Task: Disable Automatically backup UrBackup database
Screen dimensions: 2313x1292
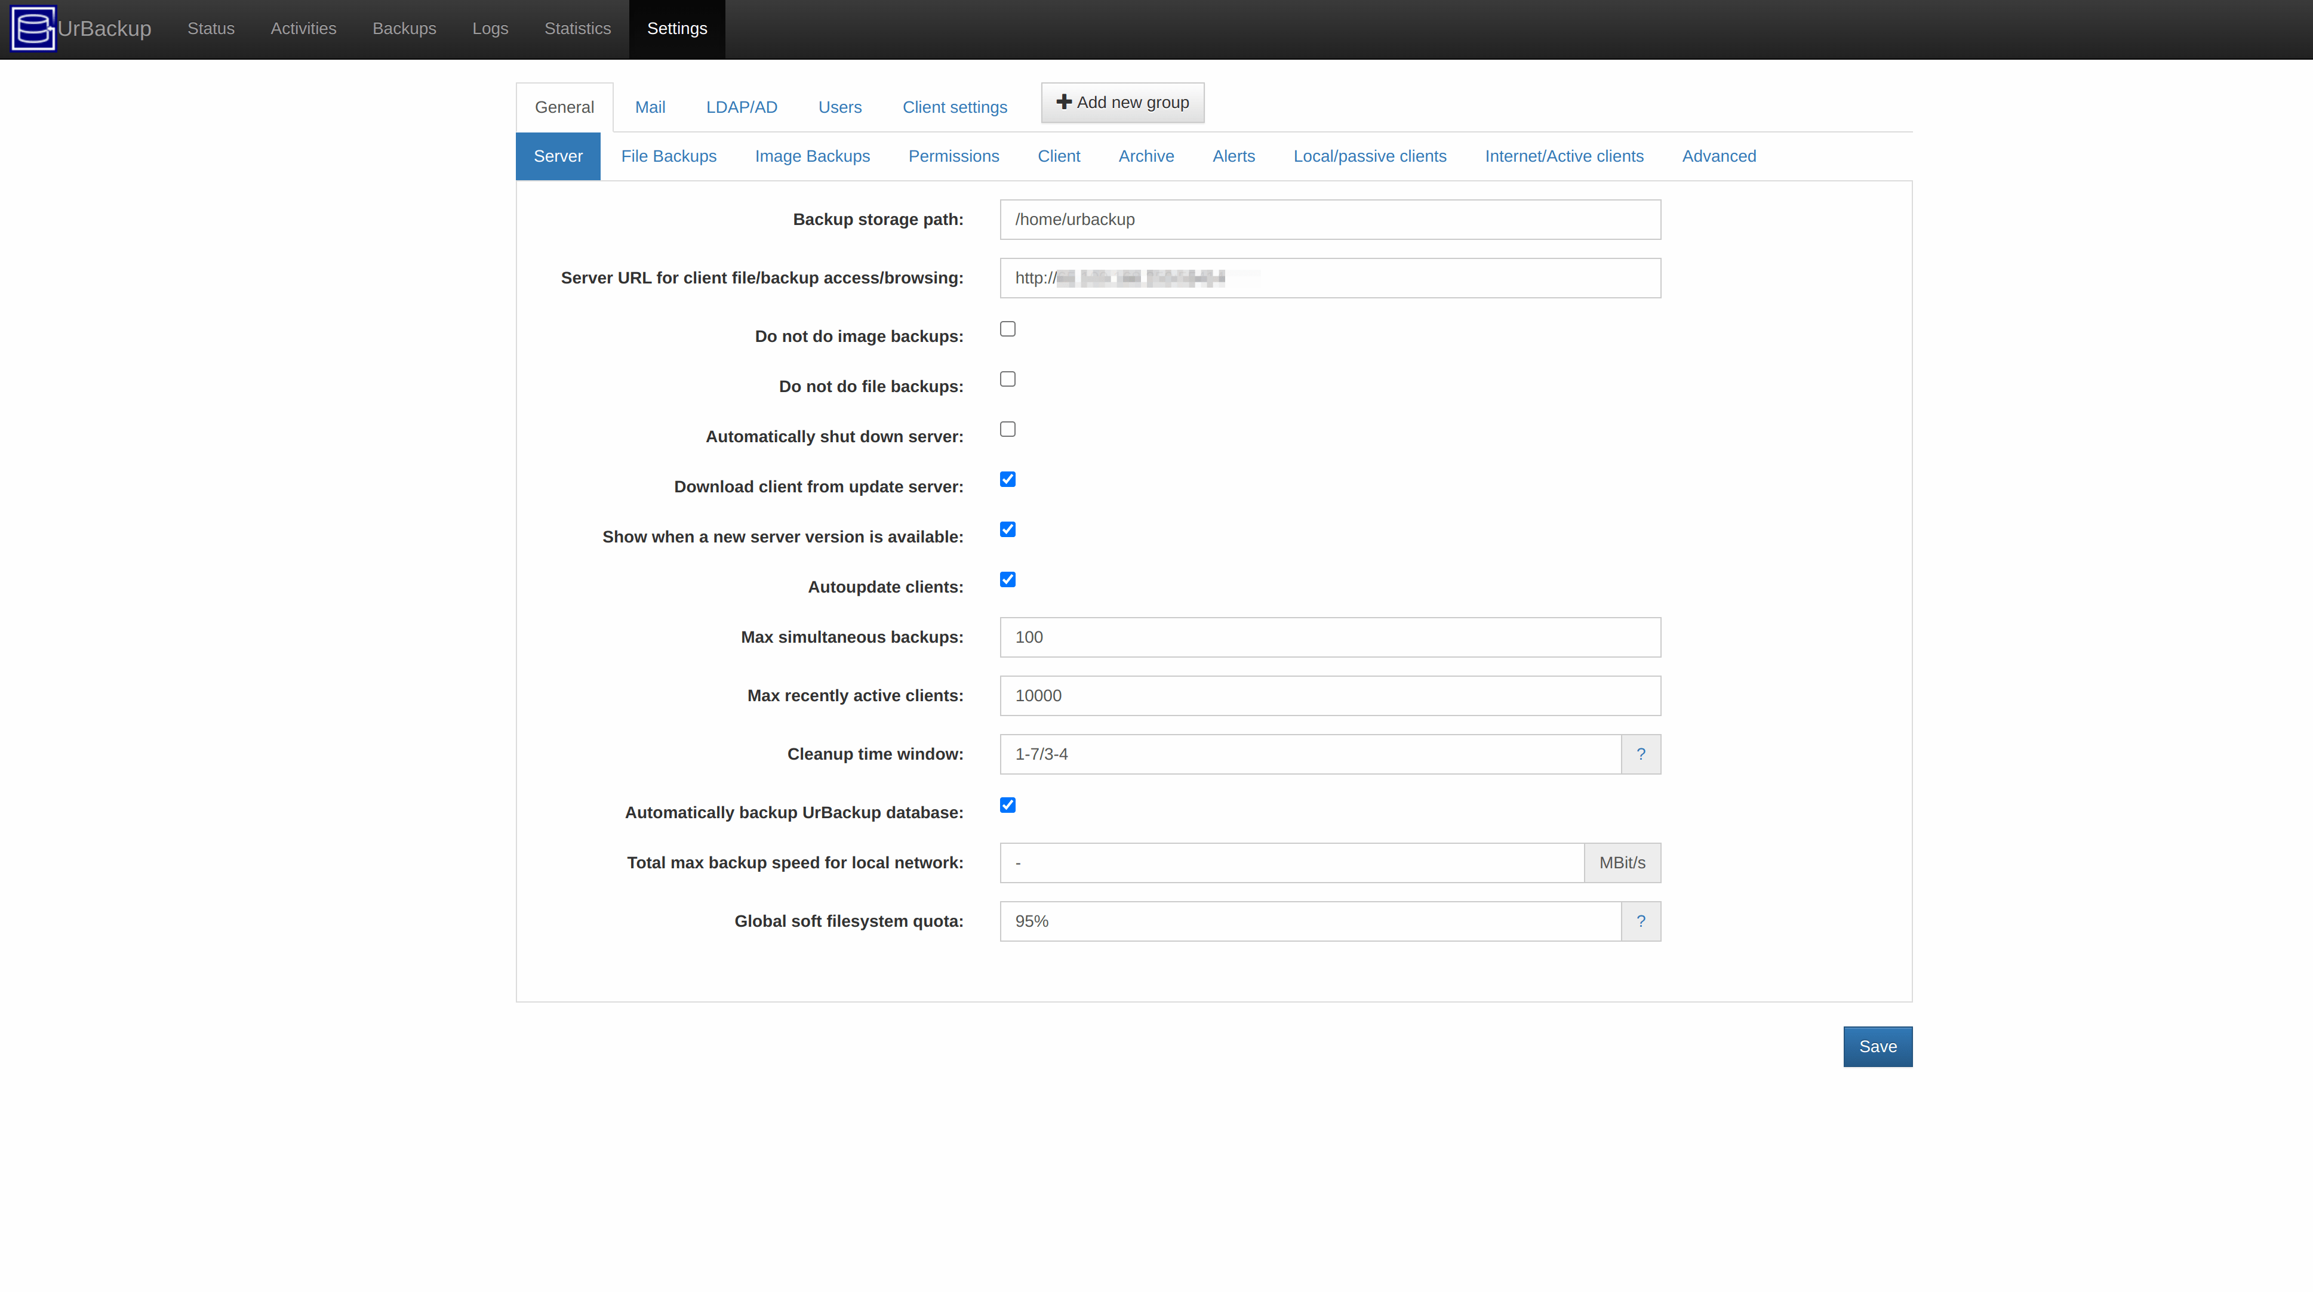Action: (1007, 805)
